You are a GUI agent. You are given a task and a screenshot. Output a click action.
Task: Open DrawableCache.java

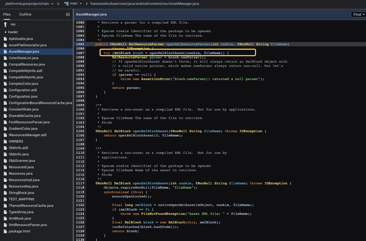[25, 116]
